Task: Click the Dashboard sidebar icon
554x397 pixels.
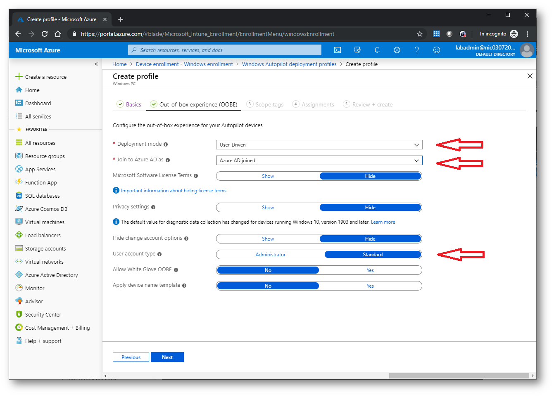Action: [x=19, y=103]
